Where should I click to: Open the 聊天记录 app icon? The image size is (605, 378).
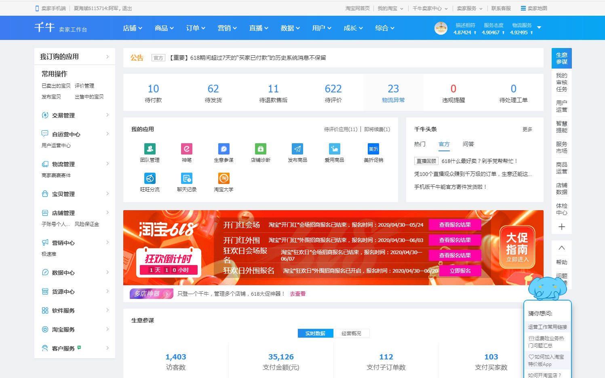click(187, 178)
